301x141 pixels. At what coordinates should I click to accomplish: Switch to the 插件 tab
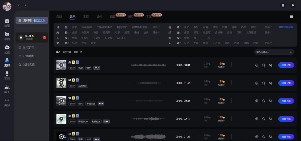pos(99,17)
